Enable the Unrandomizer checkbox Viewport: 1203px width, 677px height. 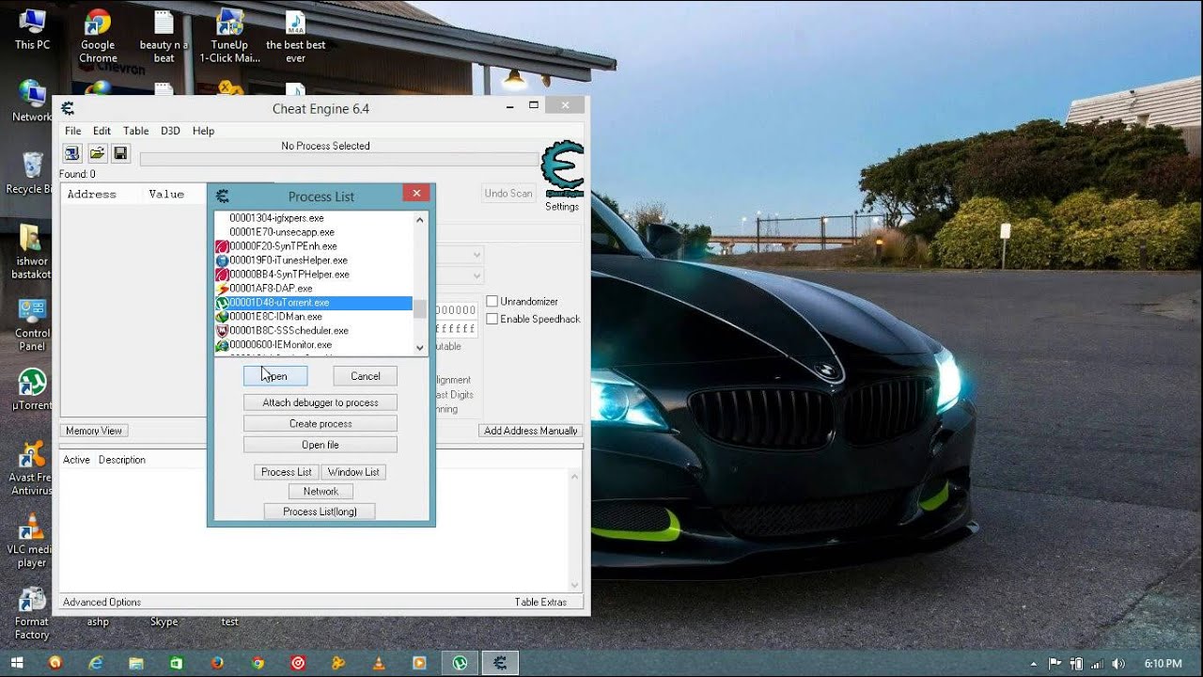(x=492, y=301)
